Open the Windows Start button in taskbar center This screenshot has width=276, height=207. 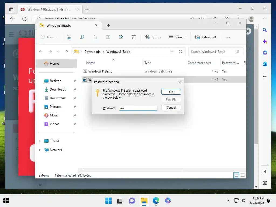(108, 201)
